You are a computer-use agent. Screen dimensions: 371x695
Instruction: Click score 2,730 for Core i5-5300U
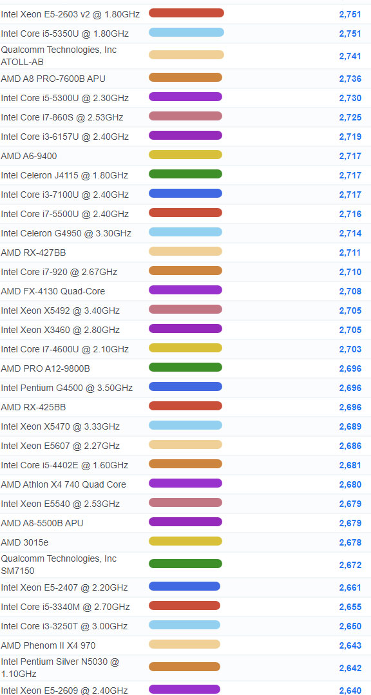pos(350,99)
